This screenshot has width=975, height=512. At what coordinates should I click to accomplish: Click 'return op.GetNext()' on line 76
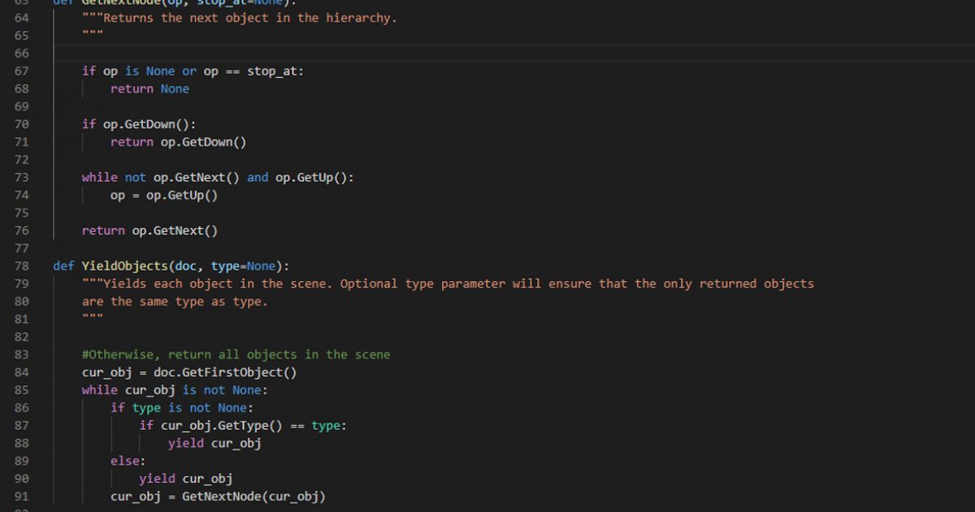pyautogui.click(x=149, y=231)
